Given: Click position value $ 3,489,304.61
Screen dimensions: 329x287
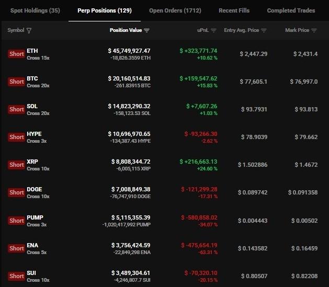Looking at the screenshot, I should pyautogui.click(x=131, y=273).
